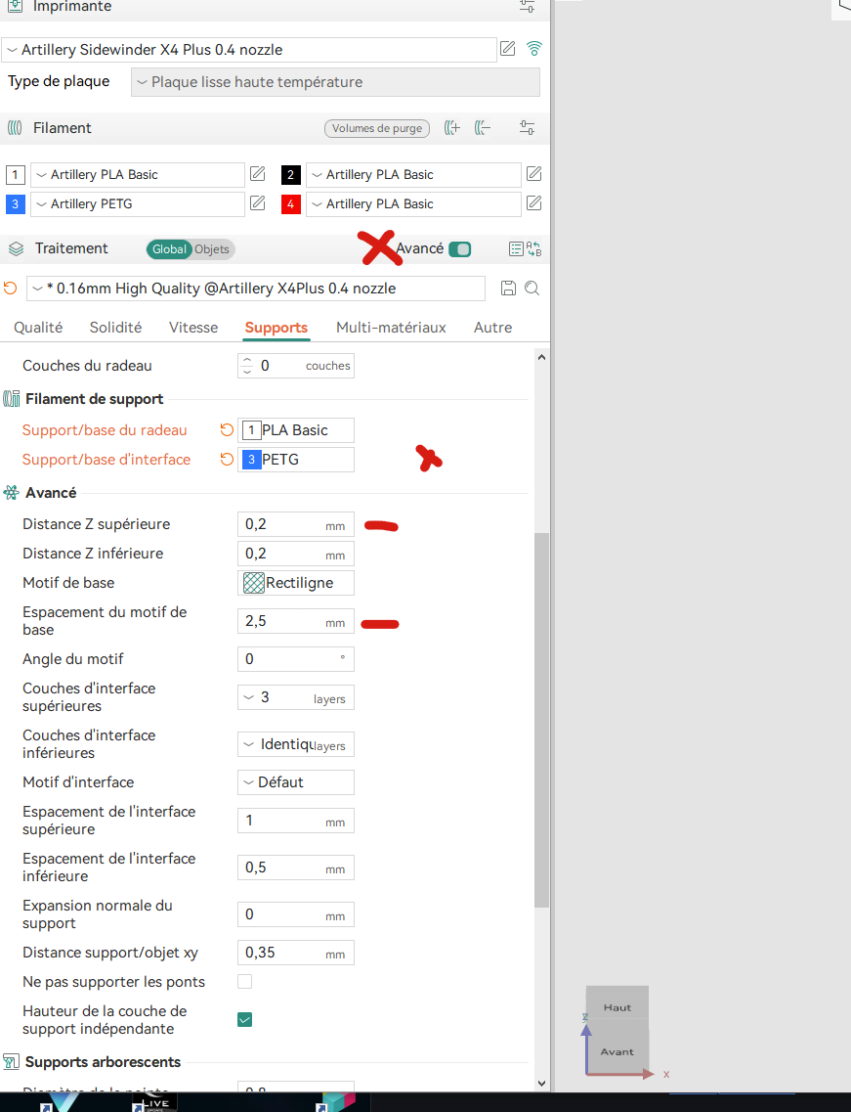Screen dimensions: 851x1112
Task: Reset the modified process preset with undo arrow
Action: pyautogui.click(x=10, y=288)
